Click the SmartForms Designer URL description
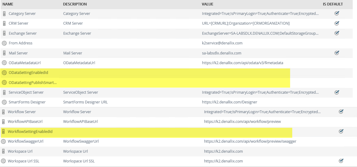Viewport: 357px width, 167px height. click(x=85, y=102)
